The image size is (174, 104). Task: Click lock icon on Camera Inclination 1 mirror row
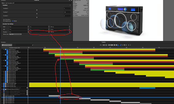tap(27, 93)
